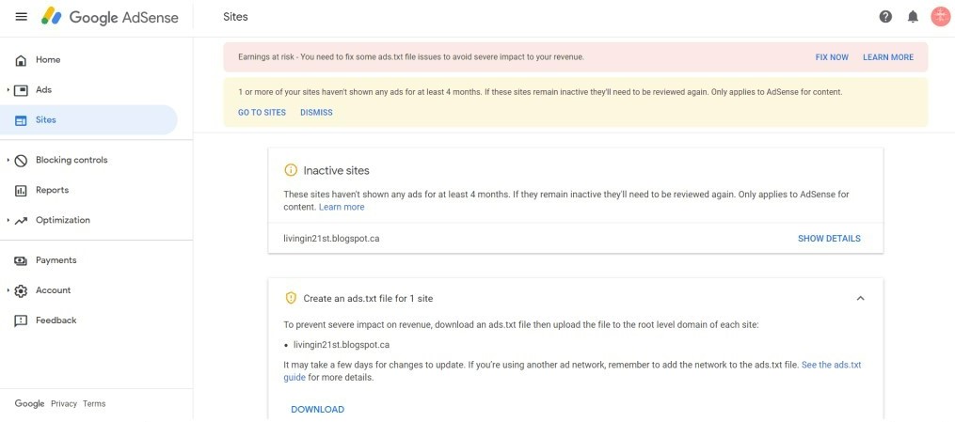The image size is (955, 422).
Task: Click the Google AdSense logo
Action: [110, 17]
